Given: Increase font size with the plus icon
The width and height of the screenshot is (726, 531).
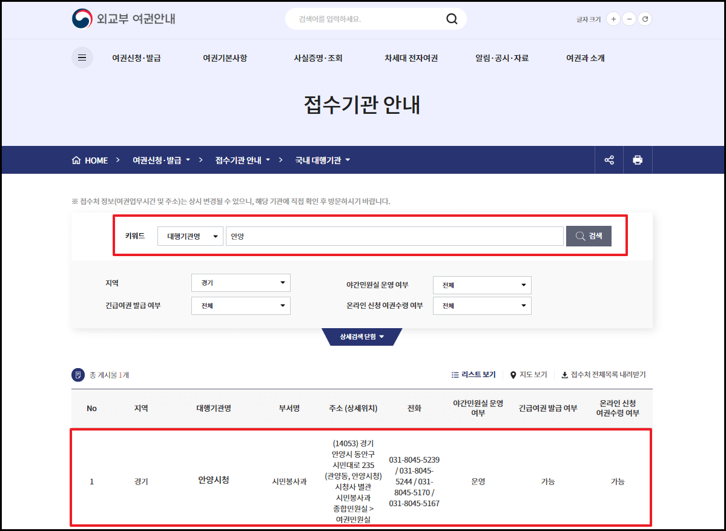Looking at the screenshot, I should pos(613,19).
